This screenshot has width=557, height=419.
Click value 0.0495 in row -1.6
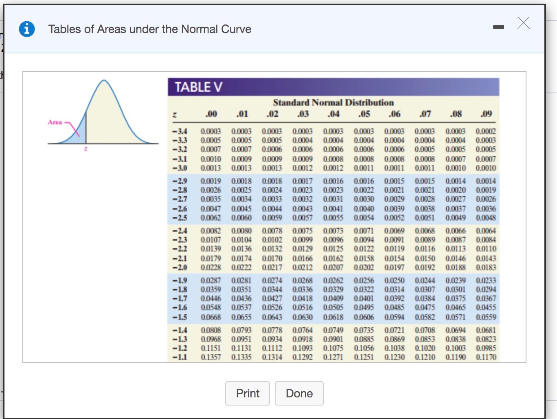tap(364, 307)
